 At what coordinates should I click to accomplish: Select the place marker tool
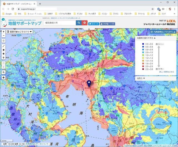[3, 58]
